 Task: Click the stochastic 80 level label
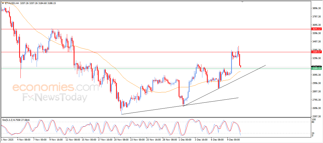point(314,122)
